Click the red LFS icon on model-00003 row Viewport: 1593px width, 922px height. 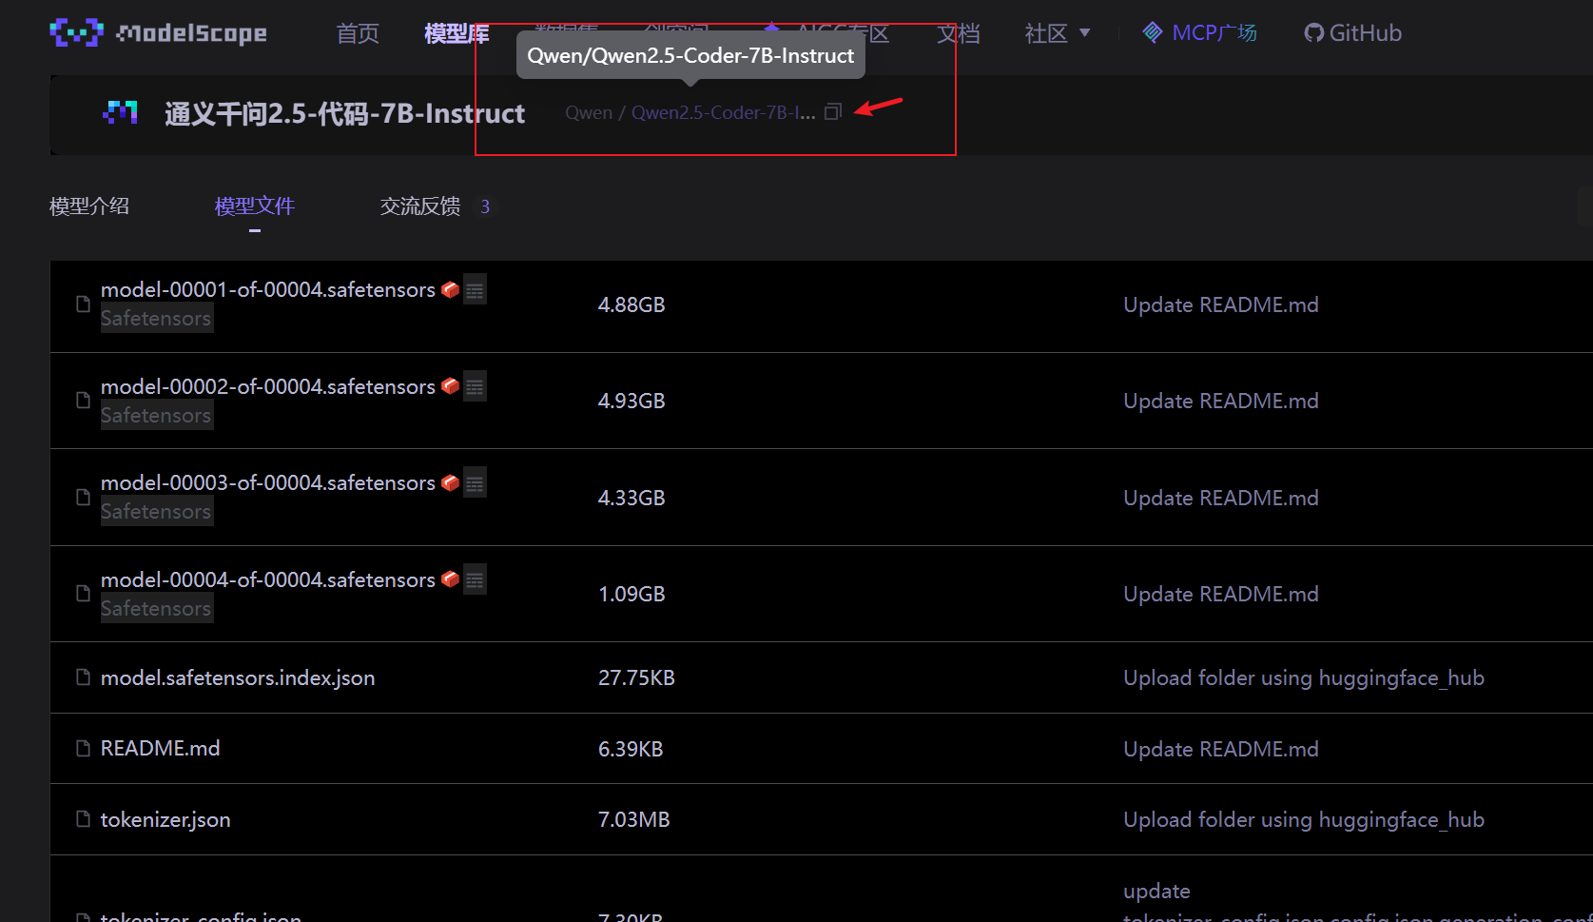click(451, 482)
